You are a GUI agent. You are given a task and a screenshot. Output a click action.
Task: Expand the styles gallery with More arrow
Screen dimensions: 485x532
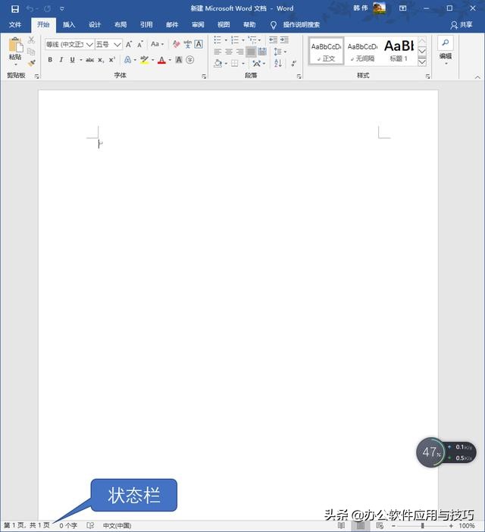click(x=422, y=62)
